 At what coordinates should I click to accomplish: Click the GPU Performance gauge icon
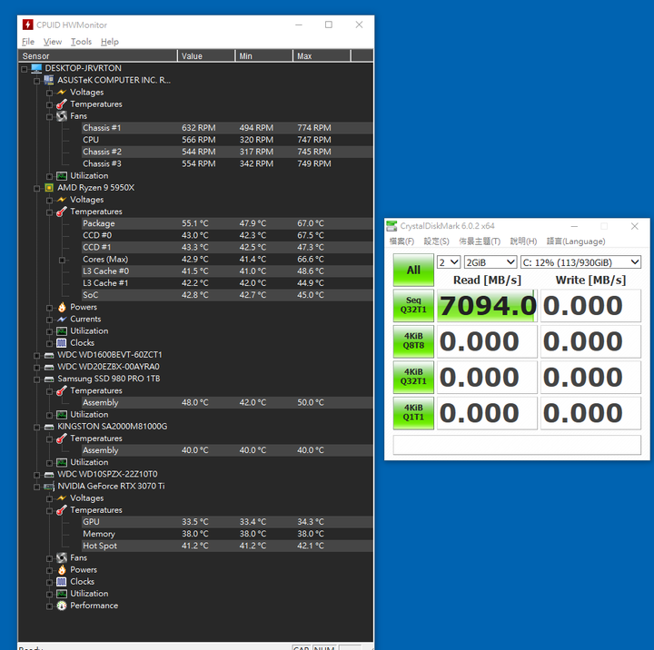point(62,606)
